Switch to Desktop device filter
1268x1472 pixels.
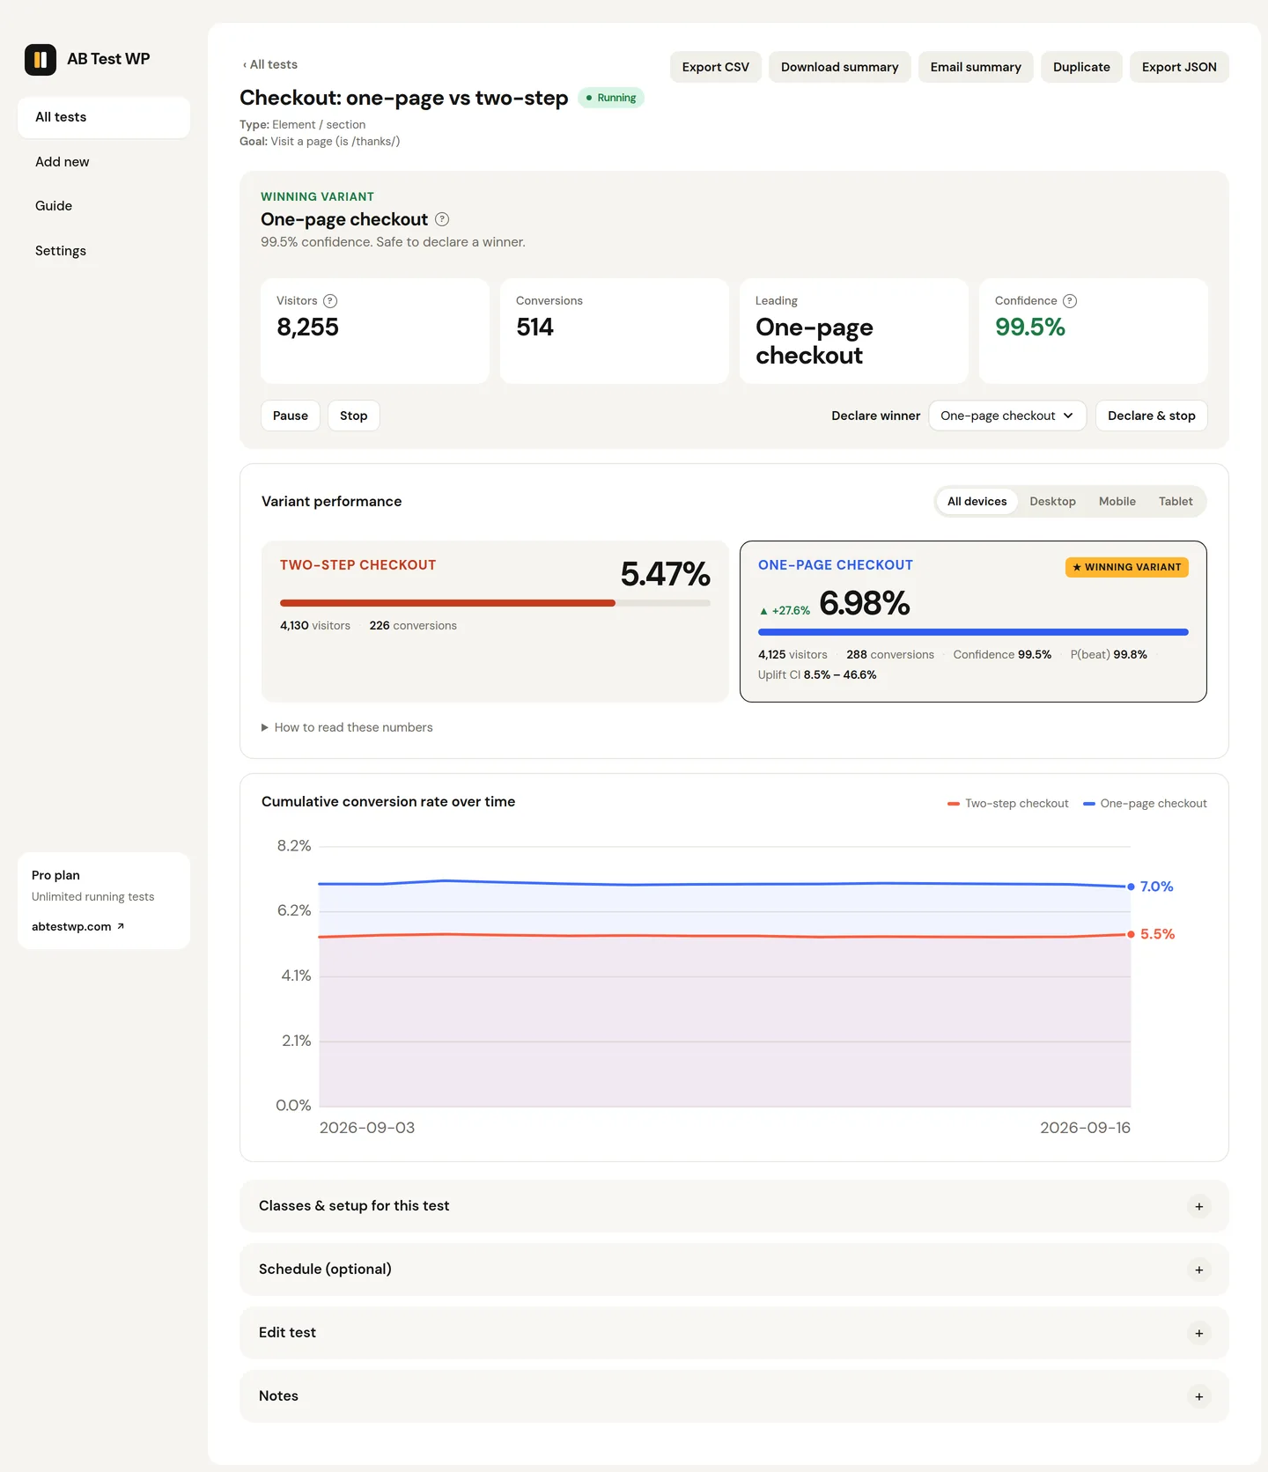[1052, 501]
